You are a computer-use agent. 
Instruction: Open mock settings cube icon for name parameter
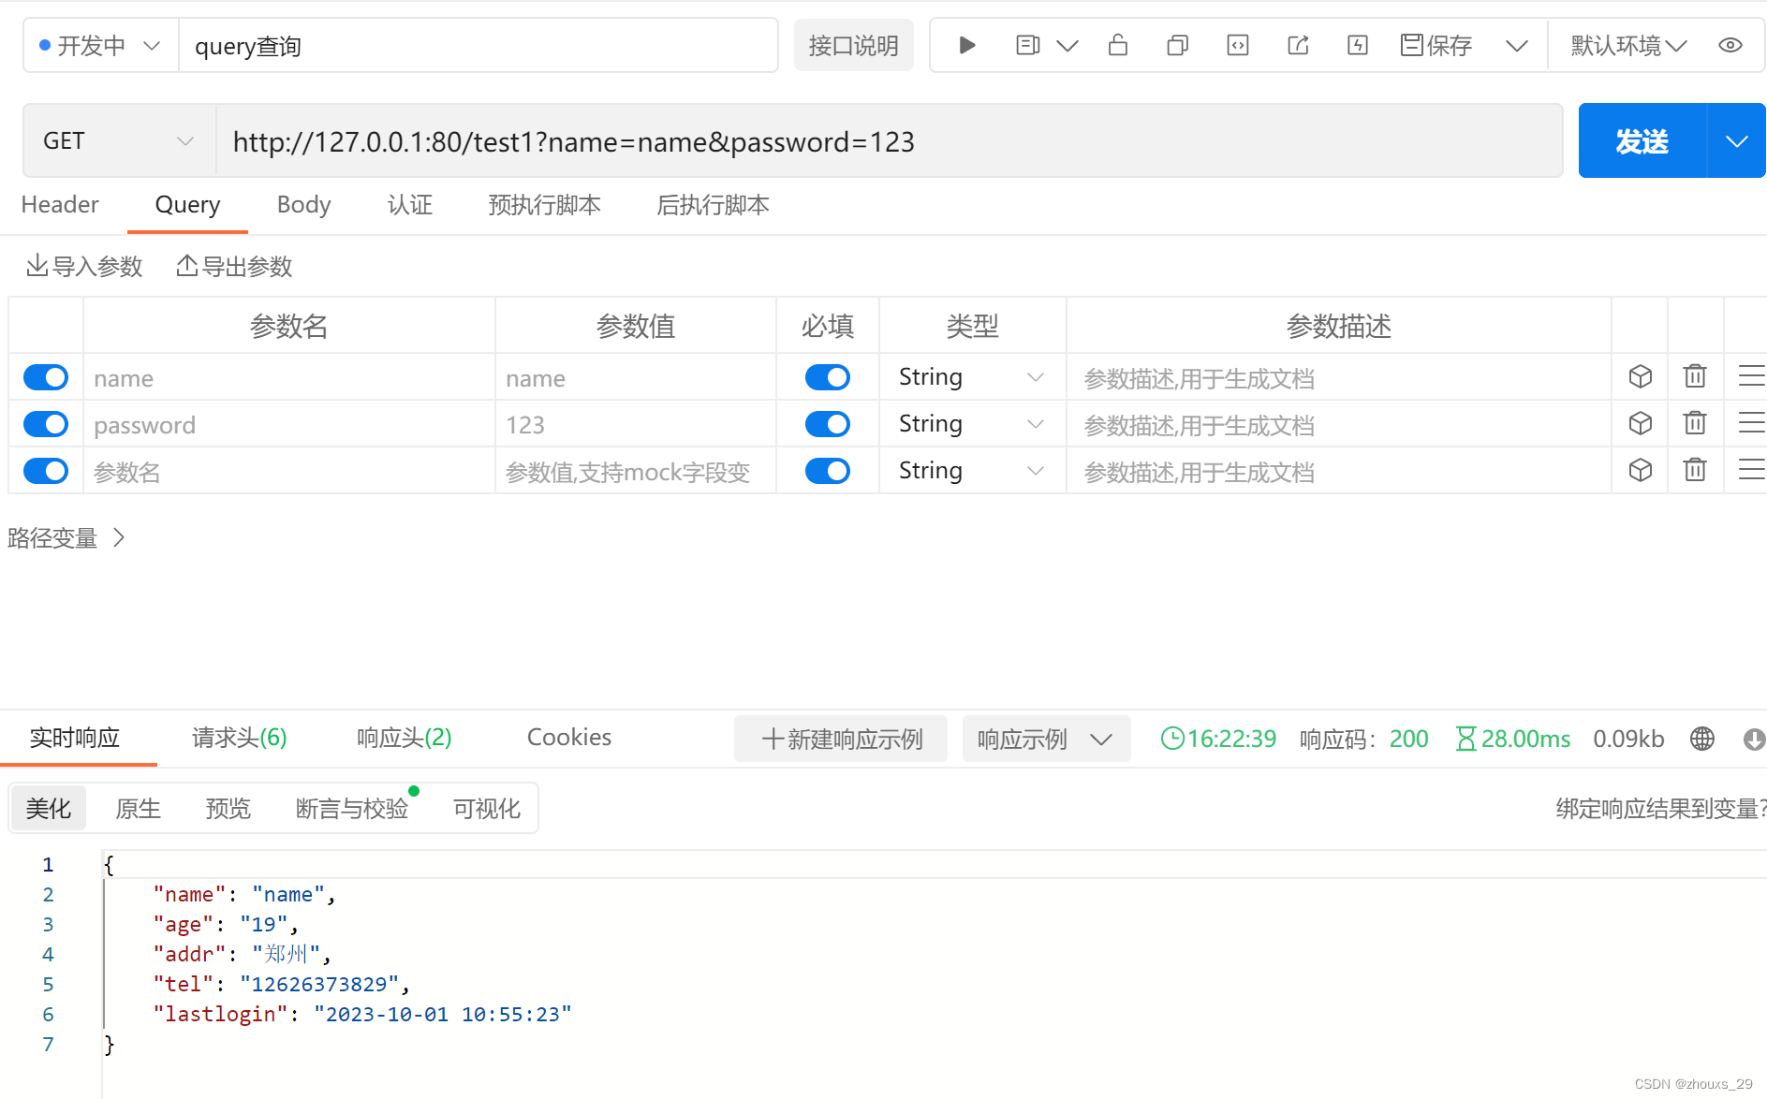pos(1640,376)
